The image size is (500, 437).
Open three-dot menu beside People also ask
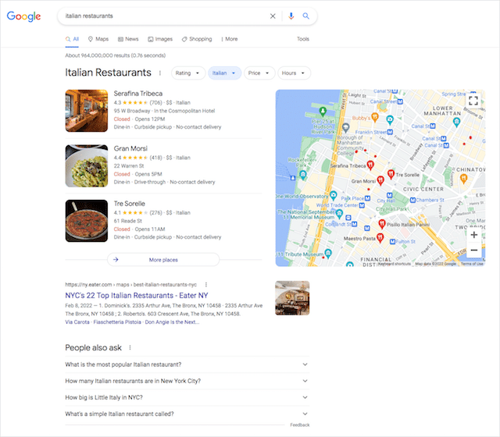[130, 347]
